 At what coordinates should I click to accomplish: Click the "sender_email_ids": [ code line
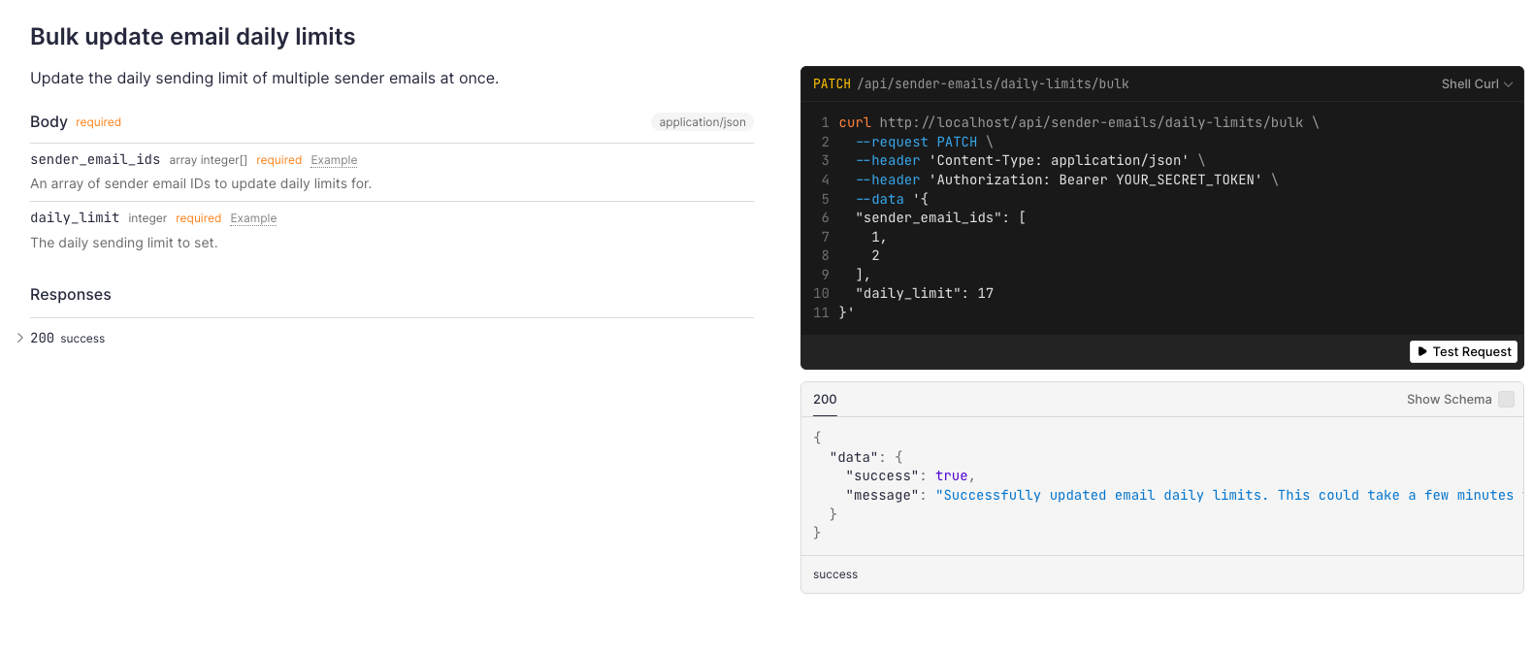(x=940, y=217)
